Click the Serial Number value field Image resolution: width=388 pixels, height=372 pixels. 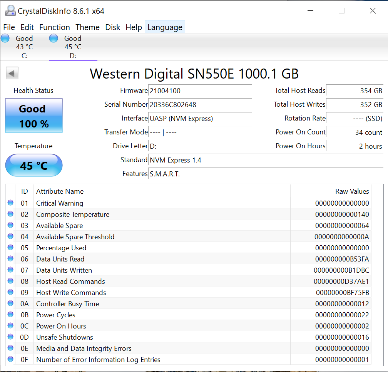(200, 105)
